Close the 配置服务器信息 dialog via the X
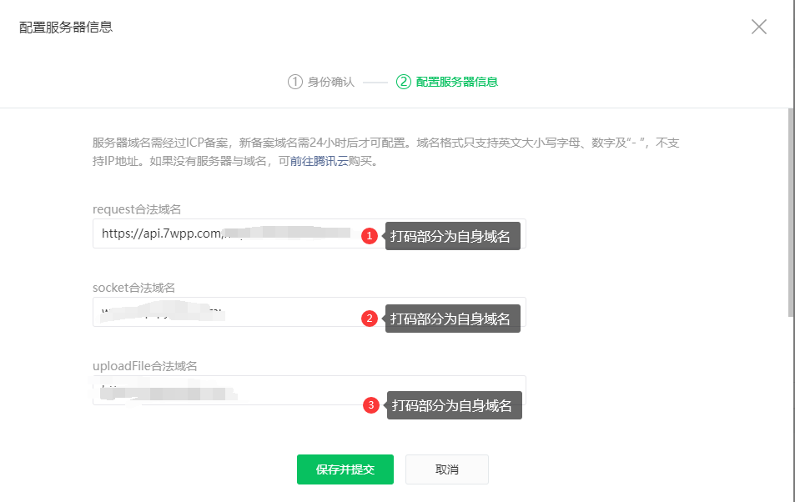795x502 pixels. [x=758, y=26]
